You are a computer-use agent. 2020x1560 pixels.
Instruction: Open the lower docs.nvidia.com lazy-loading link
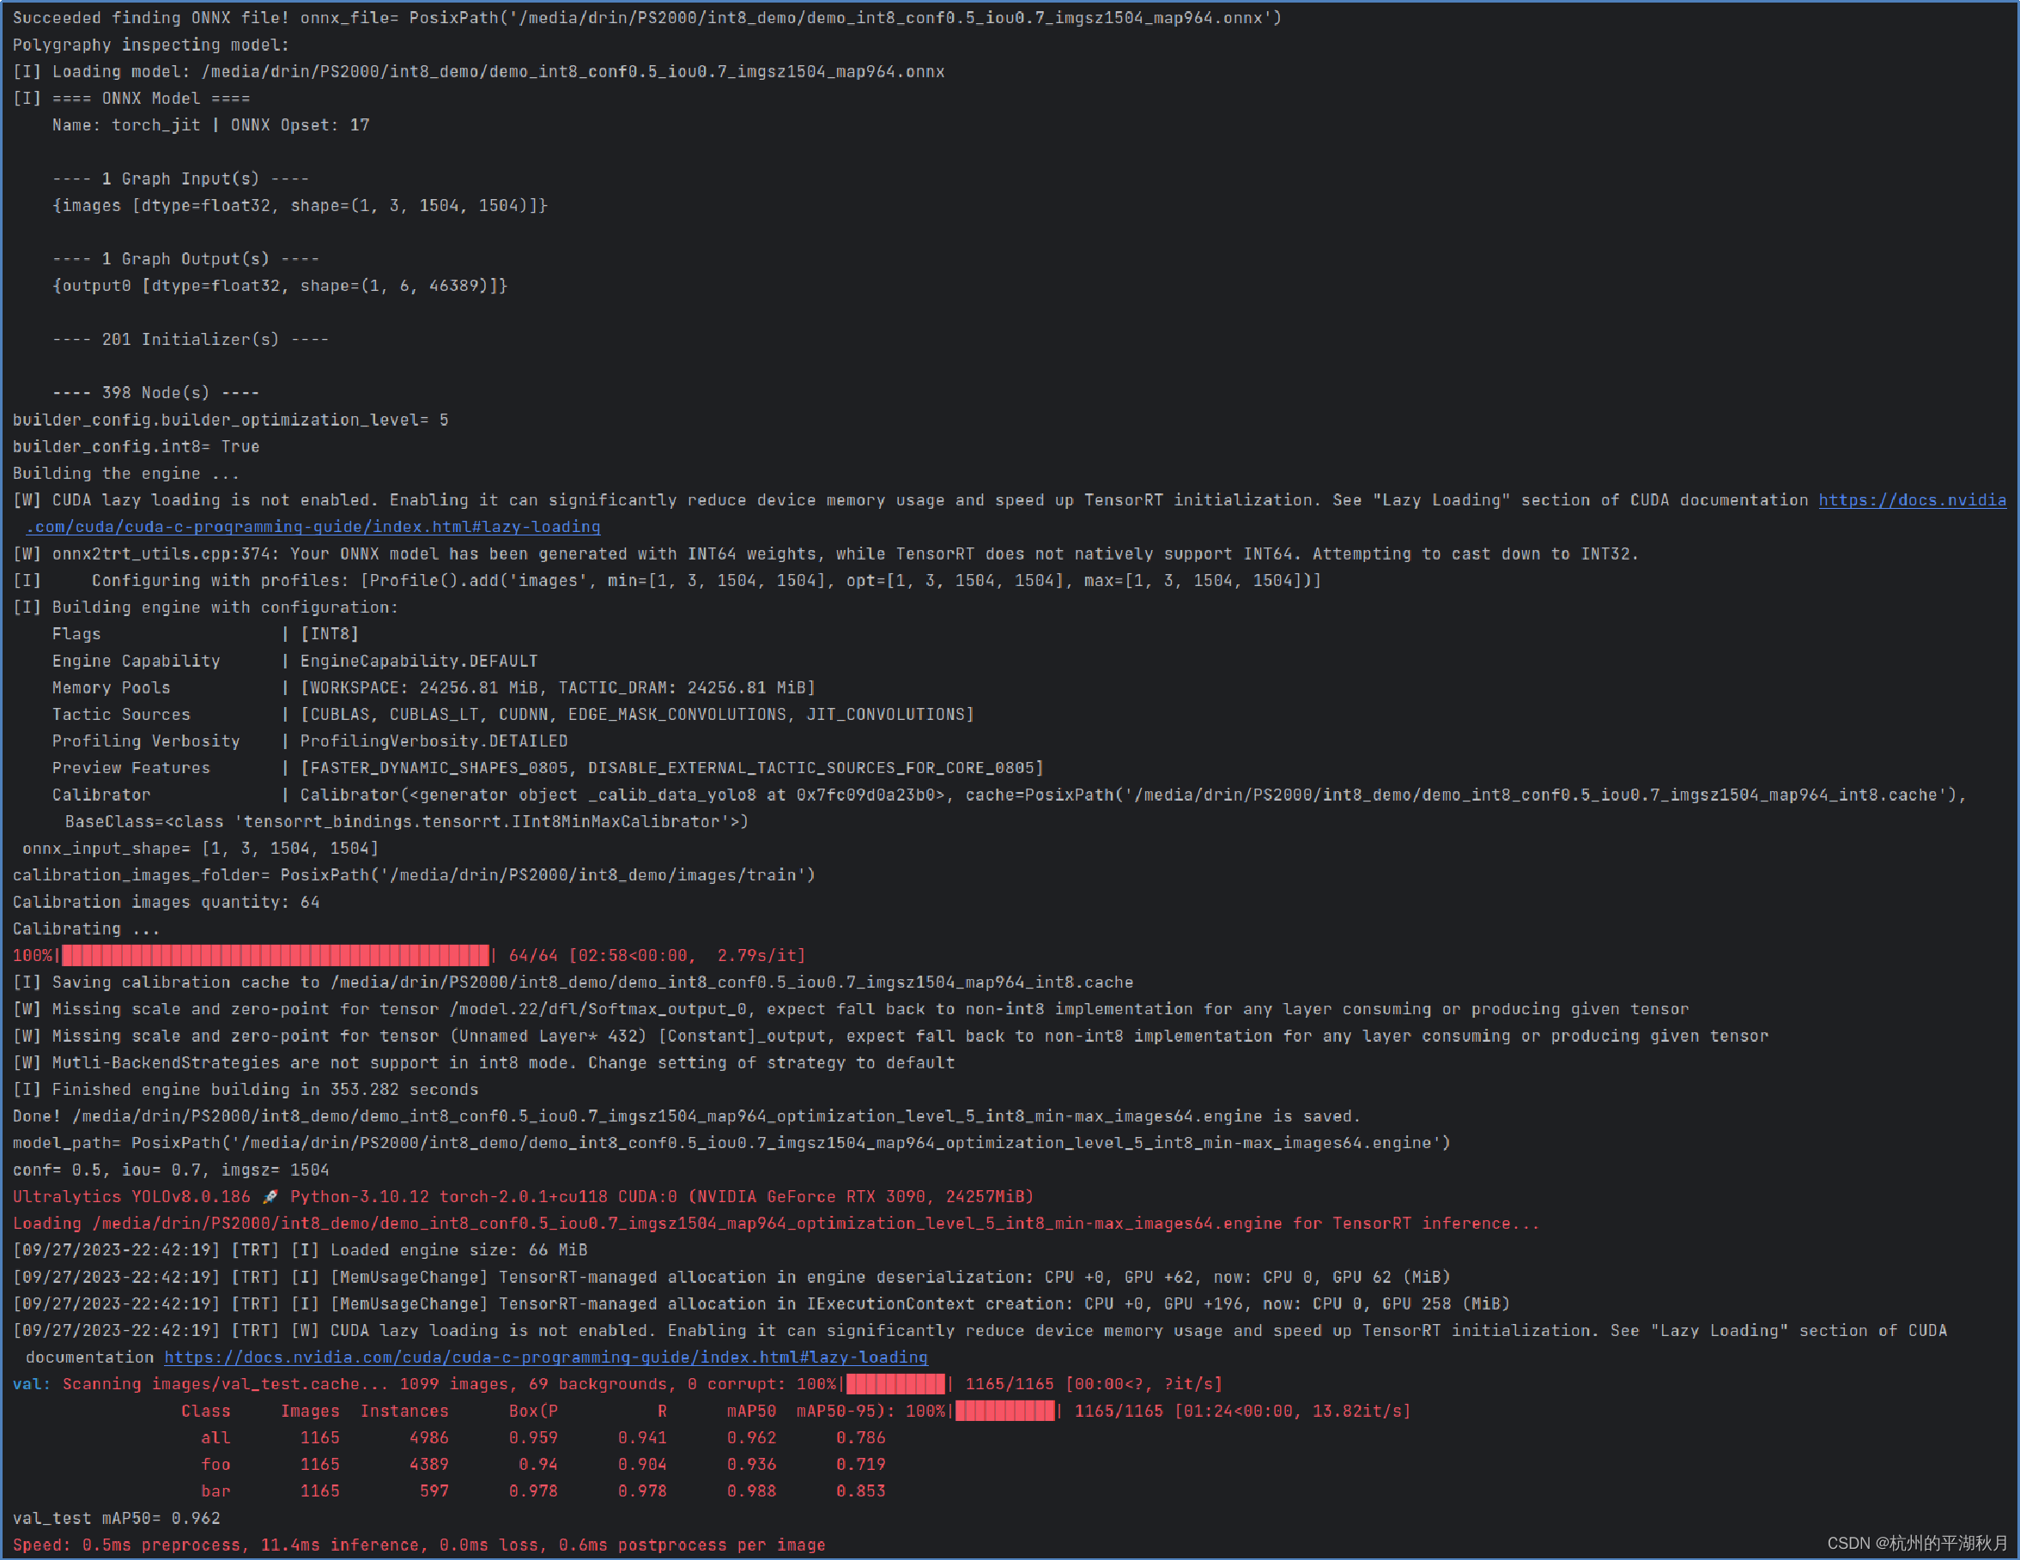coord(546,1357)
